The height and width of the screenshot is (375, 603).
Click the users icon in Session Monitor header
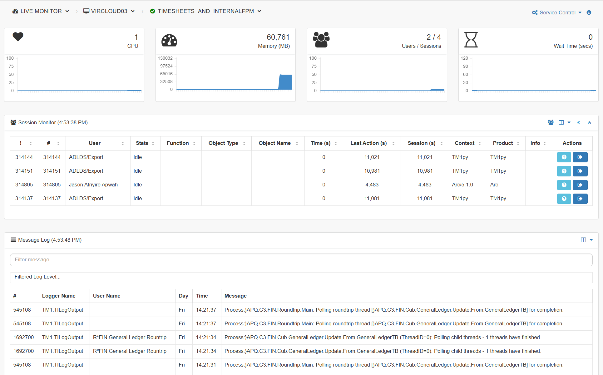[x=551, y=122]
